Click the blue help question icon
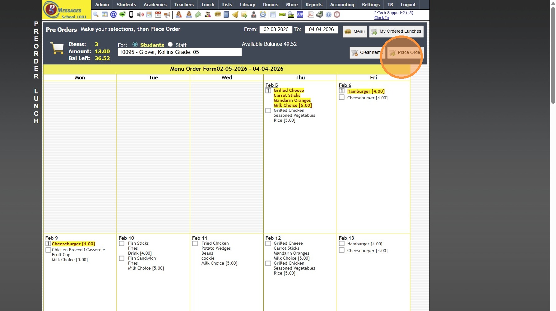 [x=328, y=15]
